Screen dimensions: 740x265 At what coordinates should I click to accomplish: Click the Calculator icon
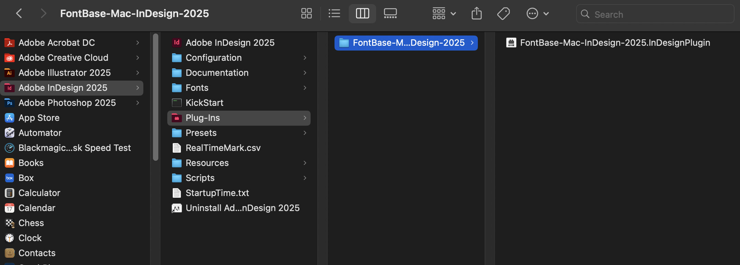[x=10, y=193]
